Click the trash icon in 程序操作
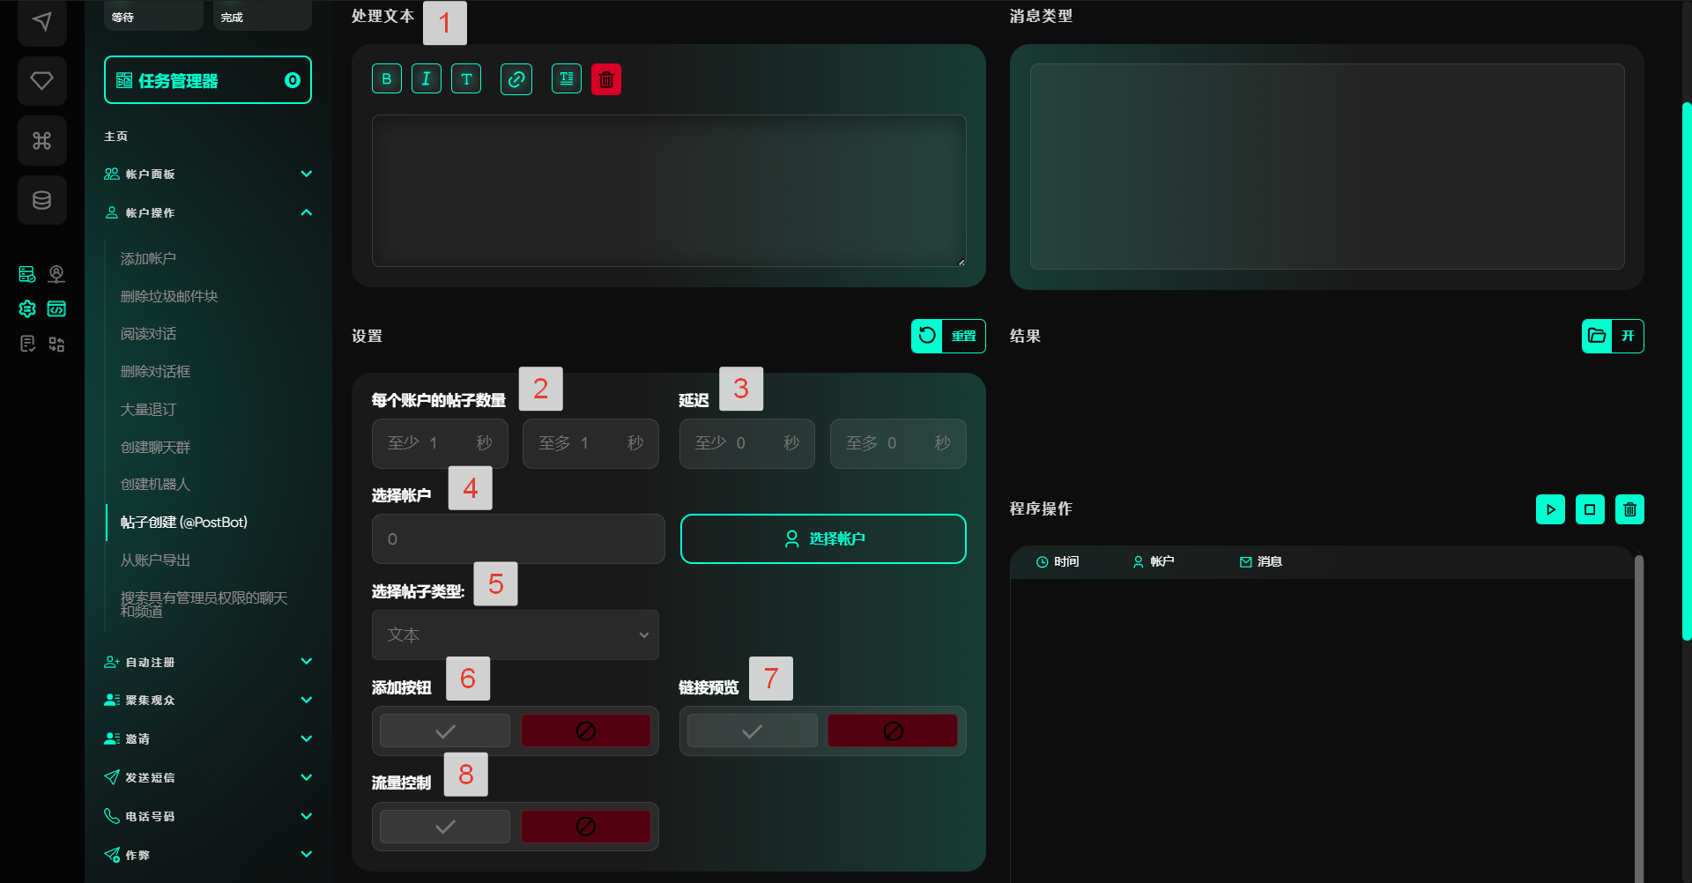The width and height of the screenshot is (1692, 883). [1629, 509]
